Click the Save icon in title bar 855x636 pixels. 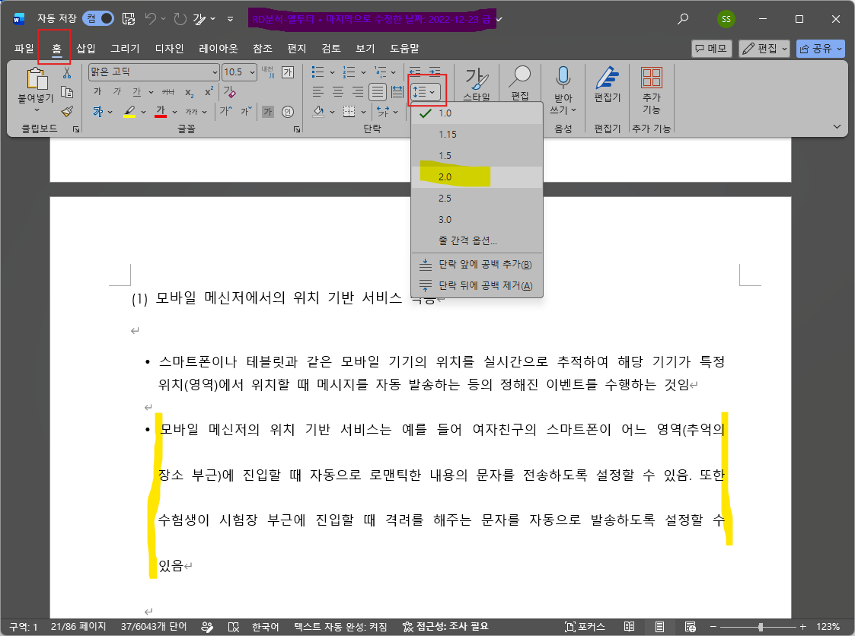(129, 19)
